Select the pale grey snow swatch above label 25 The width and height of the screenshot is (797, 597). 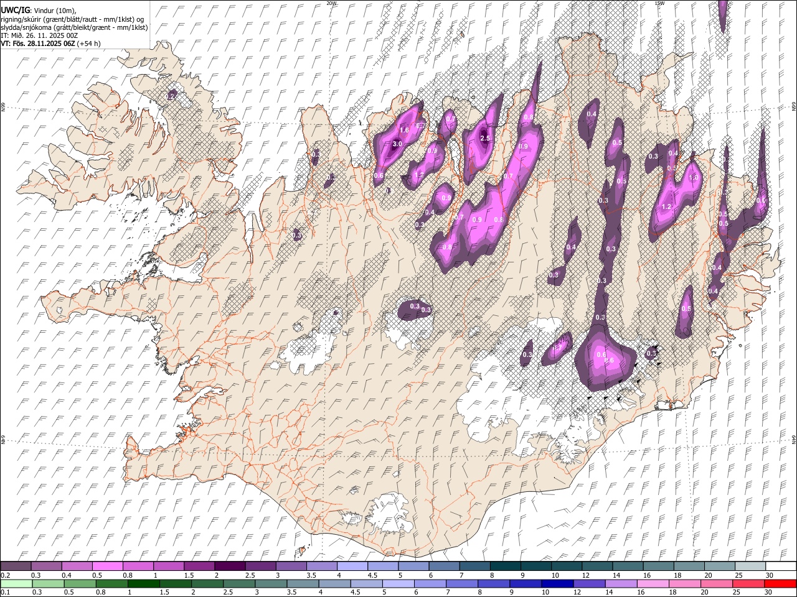[750, 566]
